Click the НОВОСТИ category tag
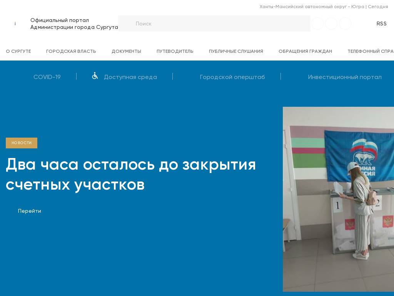 point(22,143)
